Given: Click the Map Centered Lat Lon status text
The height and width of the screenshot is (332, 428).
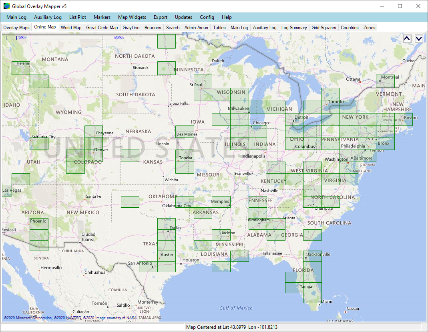Looking at the screenshot, I should [232, 327].
